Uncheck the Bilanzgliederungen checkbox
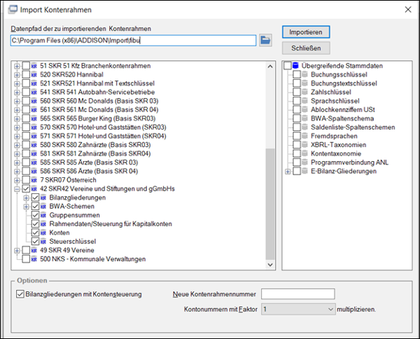 point(36,198)
